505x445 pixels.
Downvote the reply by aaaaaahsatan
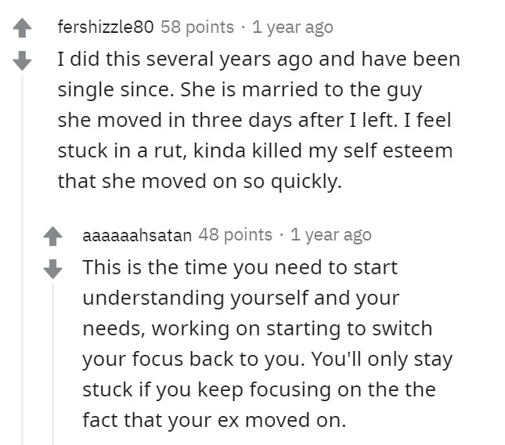pyautogui.click(x=52, y=269)
